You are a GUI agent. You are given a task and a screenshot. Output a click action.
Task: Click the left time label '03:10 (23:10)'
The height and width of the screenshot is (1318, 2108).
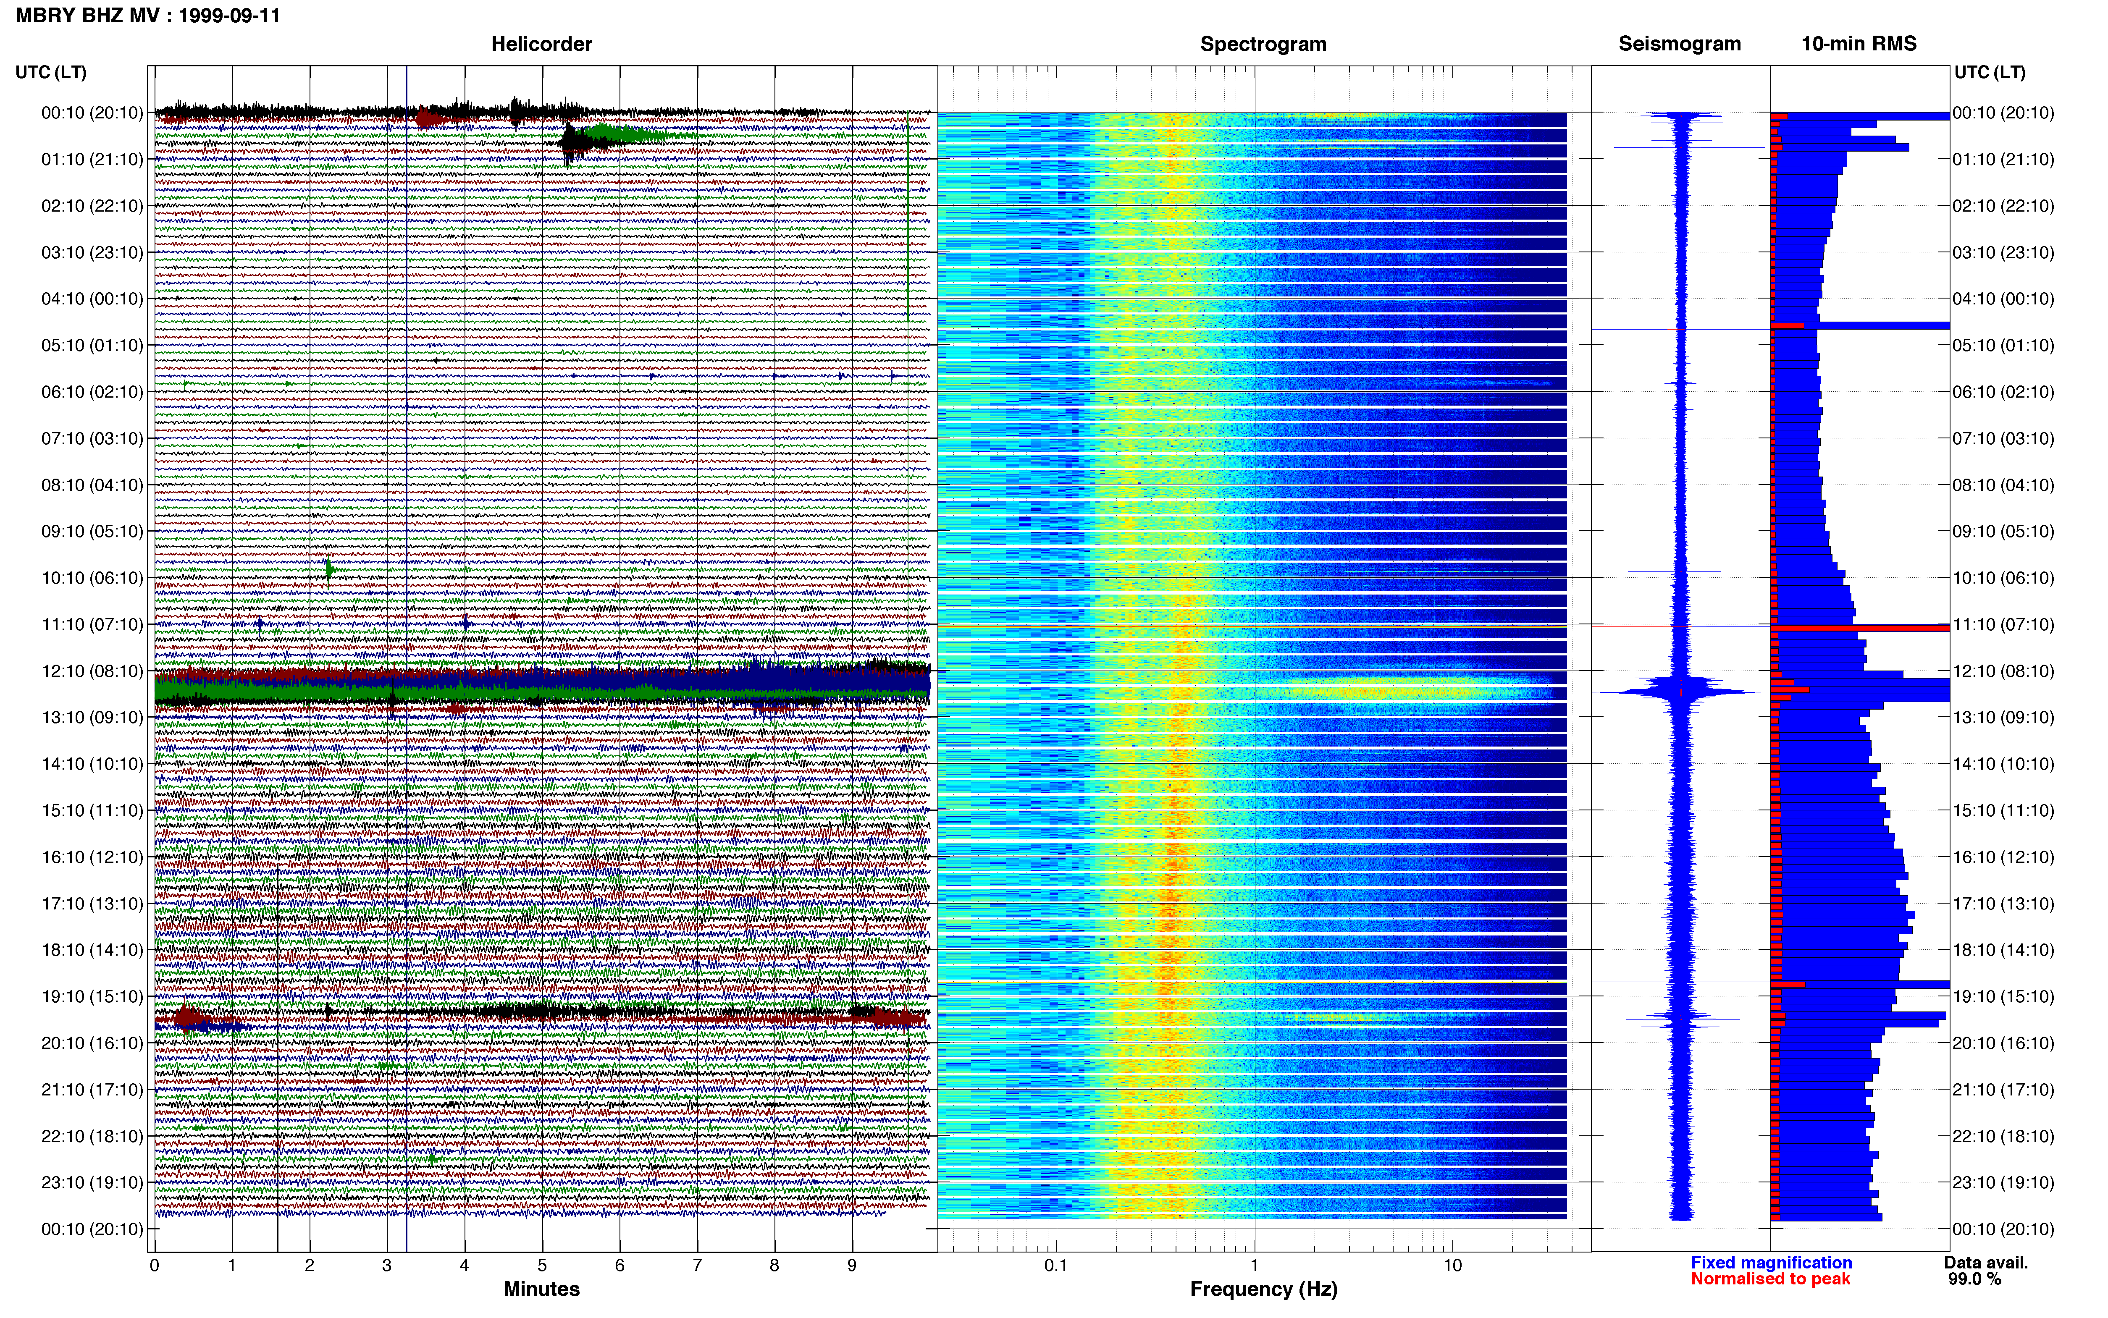click(x=92, y=253)
